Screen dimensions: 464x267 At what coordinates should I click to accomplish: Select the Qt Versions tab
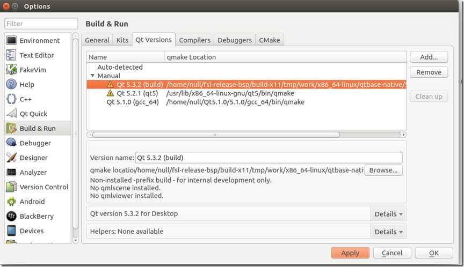[154, 40]
